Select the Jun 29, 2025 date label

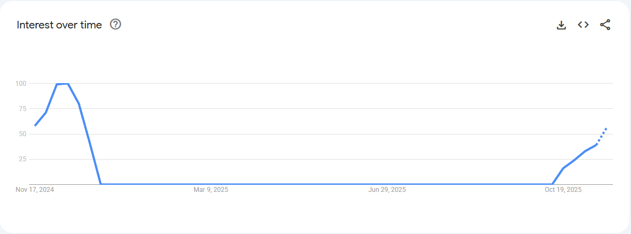click(x=387, y=190)
